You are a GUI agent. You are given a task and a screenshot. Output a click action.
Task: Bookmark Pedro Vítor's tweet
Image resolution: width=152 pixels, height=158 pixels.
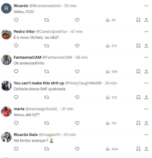(x=138, y=46)
